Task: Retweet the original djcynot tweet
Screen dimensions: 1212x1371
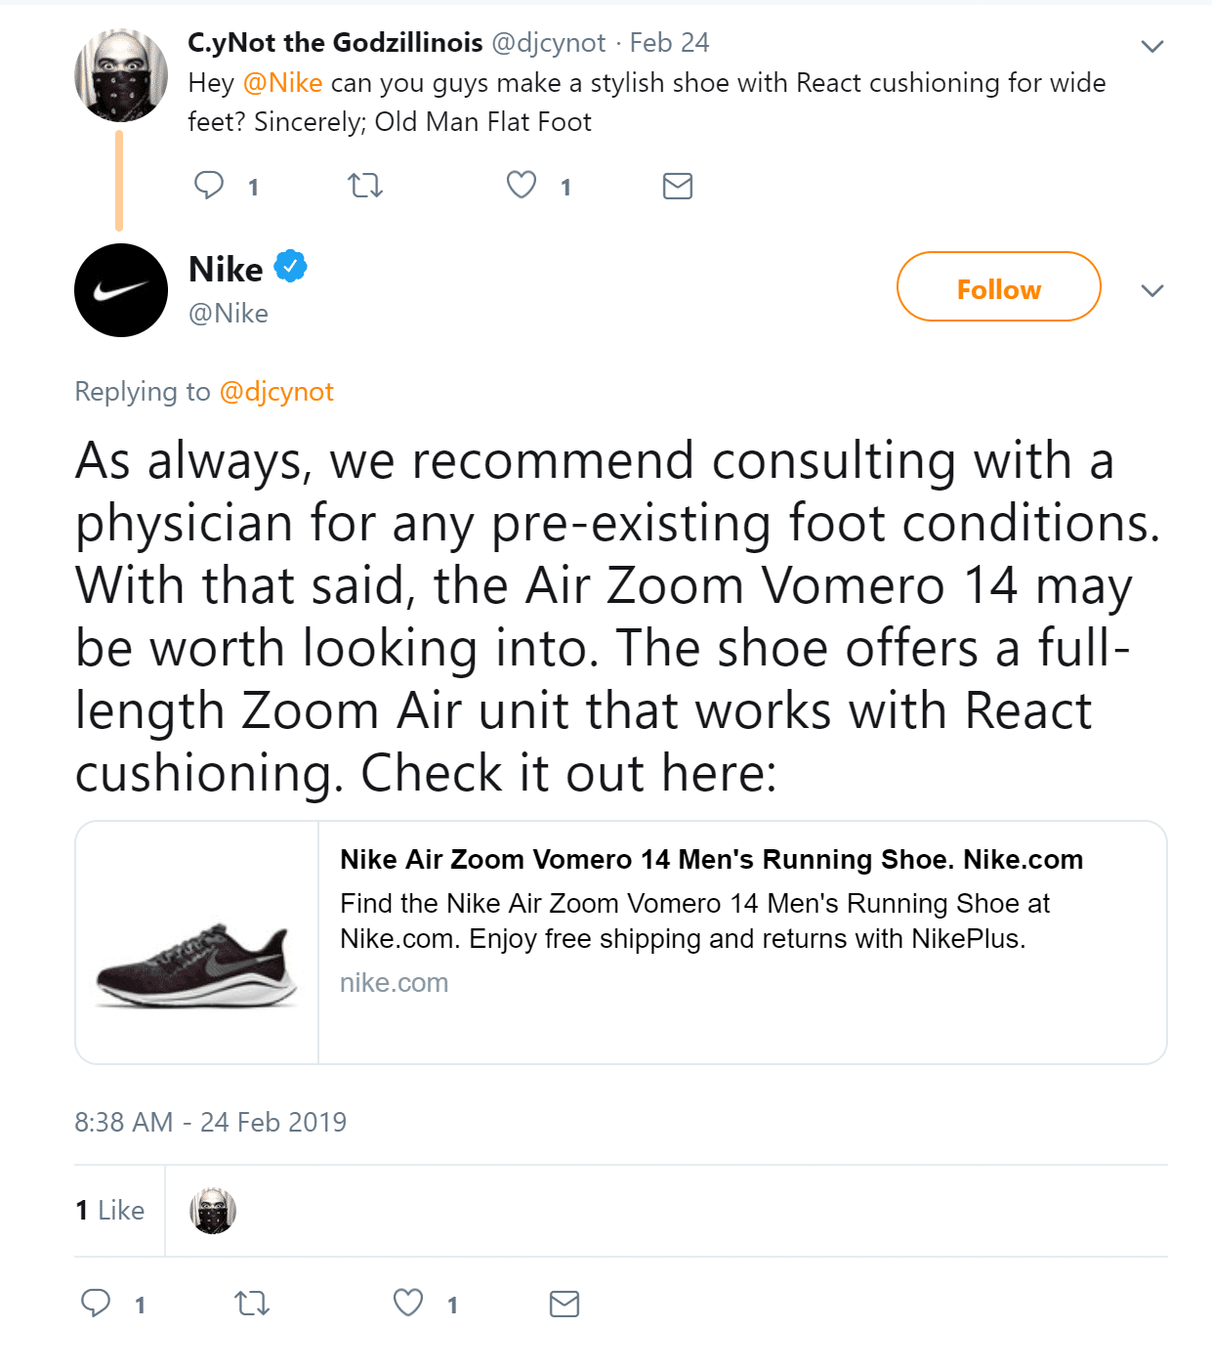Action: pyautogui.click(x=365, y=185)
